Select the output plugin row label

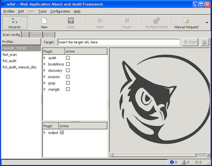[53, 133]
